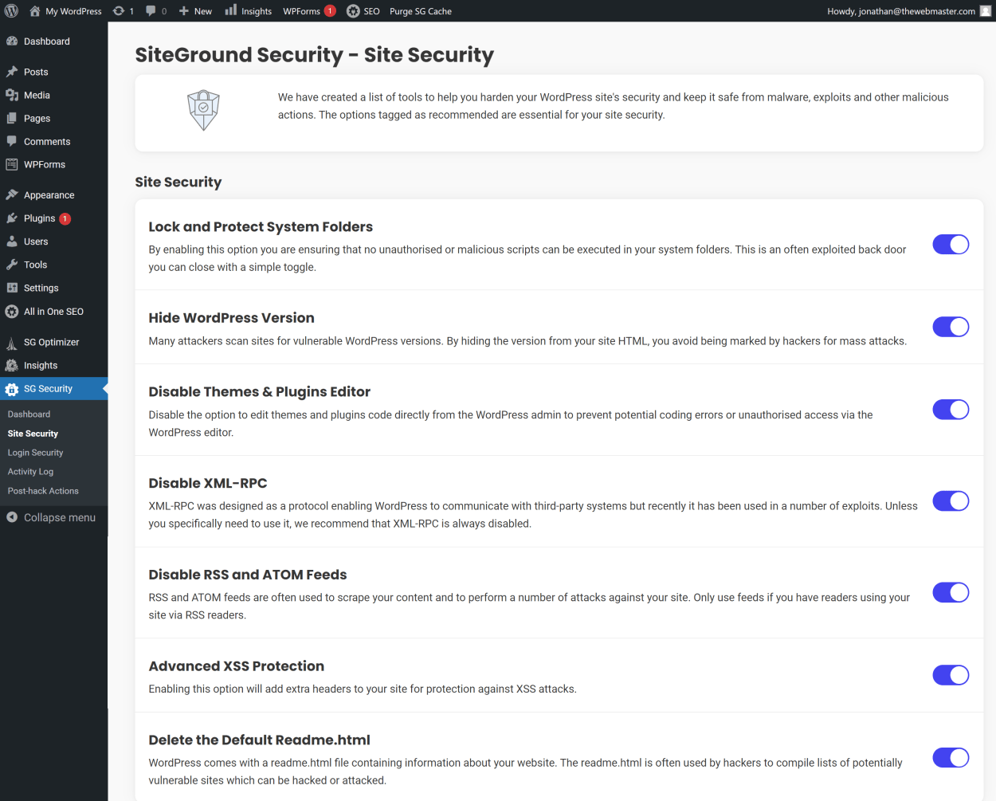
Task: Click the Lock and Protect System Folders heading
Action: pyautogui.click(x=261, y=227)
